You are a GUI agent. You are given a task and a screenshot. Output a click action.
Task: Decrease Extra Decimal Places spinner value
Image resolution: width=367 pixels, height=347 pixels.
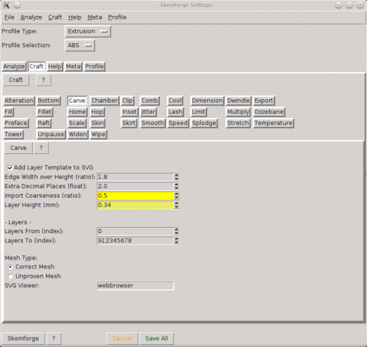(x=177, y=188)
